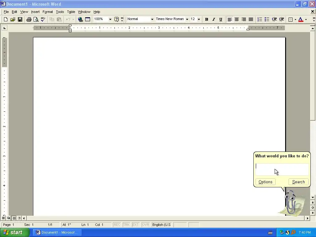
Task: Open the Tools menu
Action: click(x=60, y=12)
